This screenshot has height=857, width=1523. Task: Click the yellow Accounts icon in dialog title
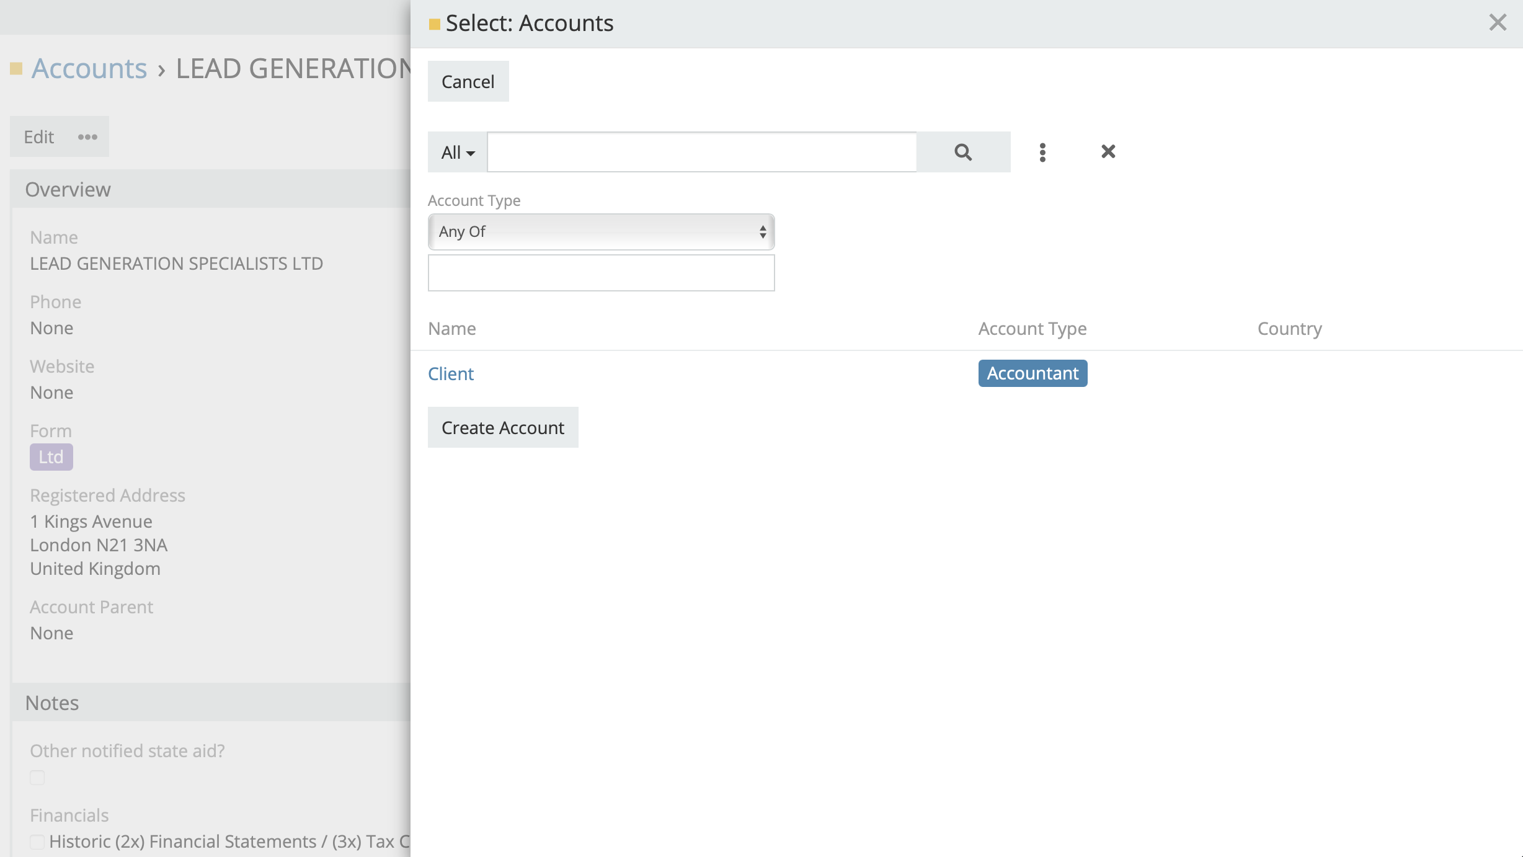tap(435, 24)
